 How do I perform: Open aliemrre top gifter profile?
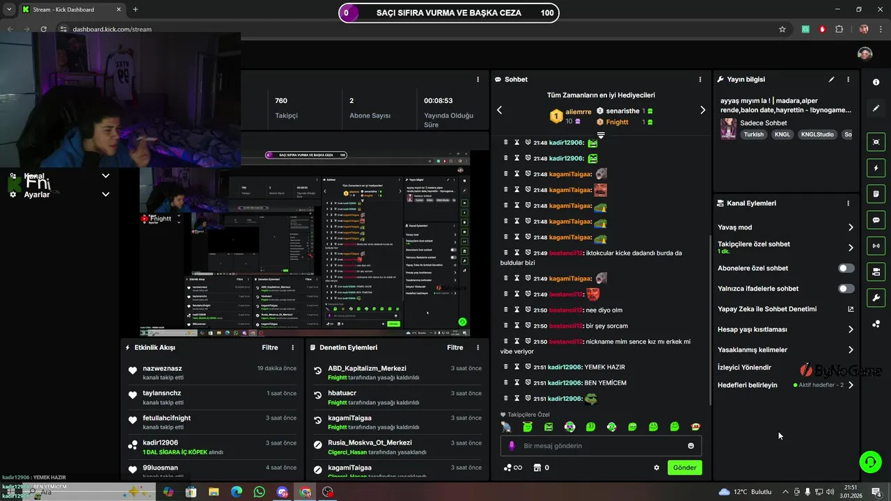pos(578,111)
